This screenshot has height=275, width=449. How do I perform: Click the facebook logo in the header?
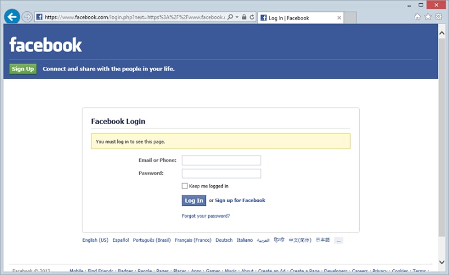click(x=45, y=45)
